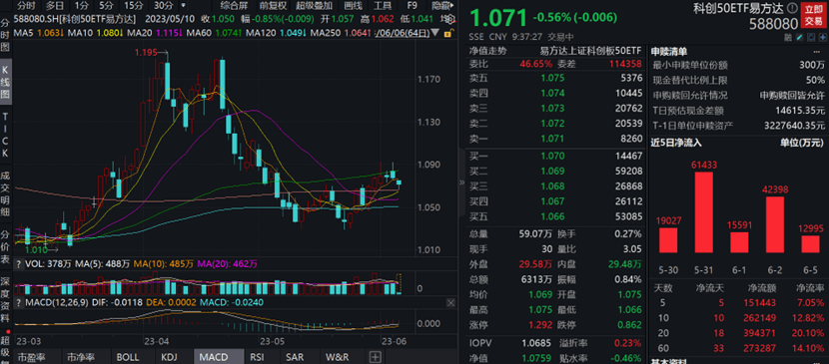Open the date range dropdown triangle near 64日
Screen dimensions: 829x364
click(434, 33)
